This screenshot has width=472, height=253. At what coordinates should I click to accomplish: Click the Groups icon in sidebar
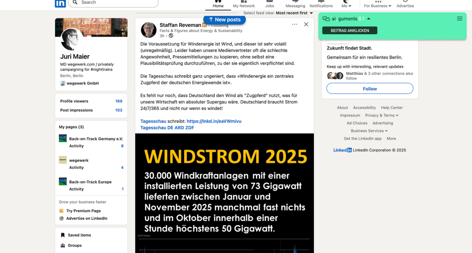(63, 245)
